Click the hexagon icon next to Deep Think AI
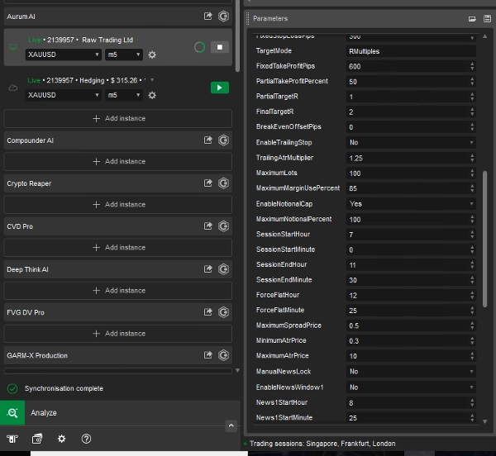Screen dimensions: 496x456 (223, 269)
